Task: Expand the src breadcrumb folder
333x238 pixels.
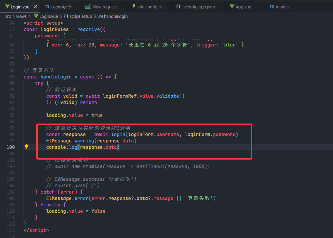Action: click(8, 16)
